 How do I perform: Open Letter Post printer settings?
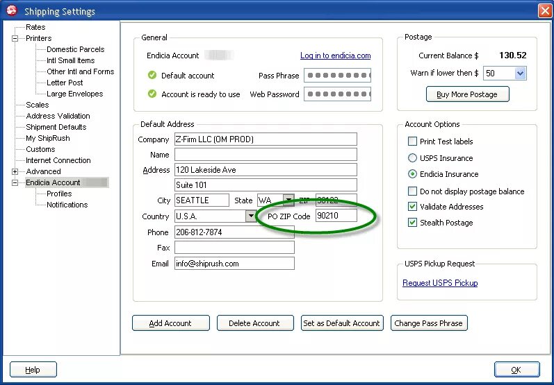pyautogui.click(x=65, y=83)
